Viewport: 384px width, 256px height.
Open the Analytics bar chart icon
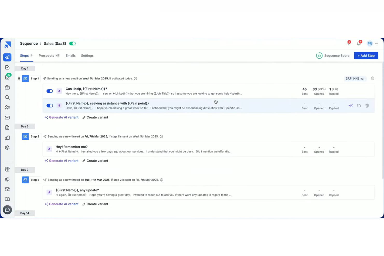click(x=7, y=137)
